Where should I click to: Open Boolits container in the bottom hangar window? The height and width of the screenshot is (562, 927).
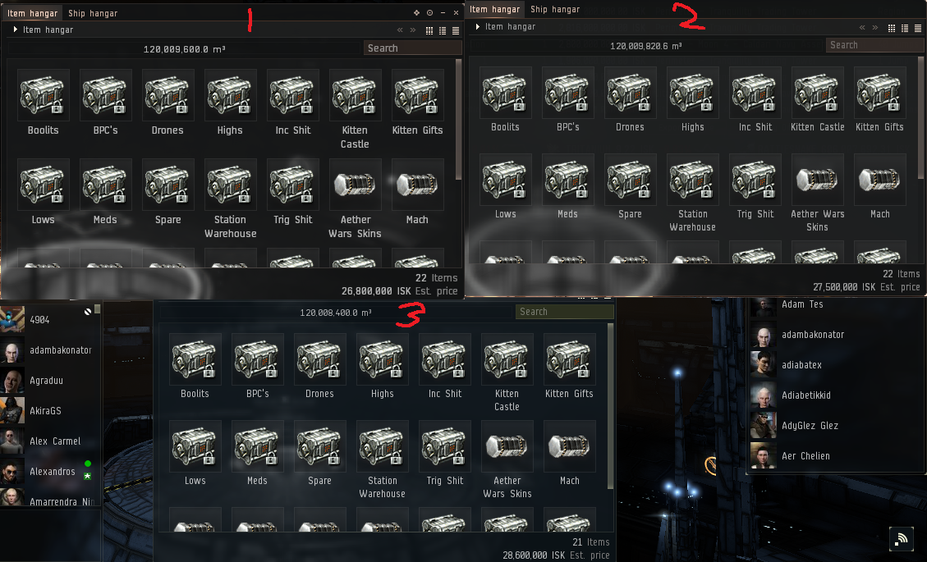(195, 359)
